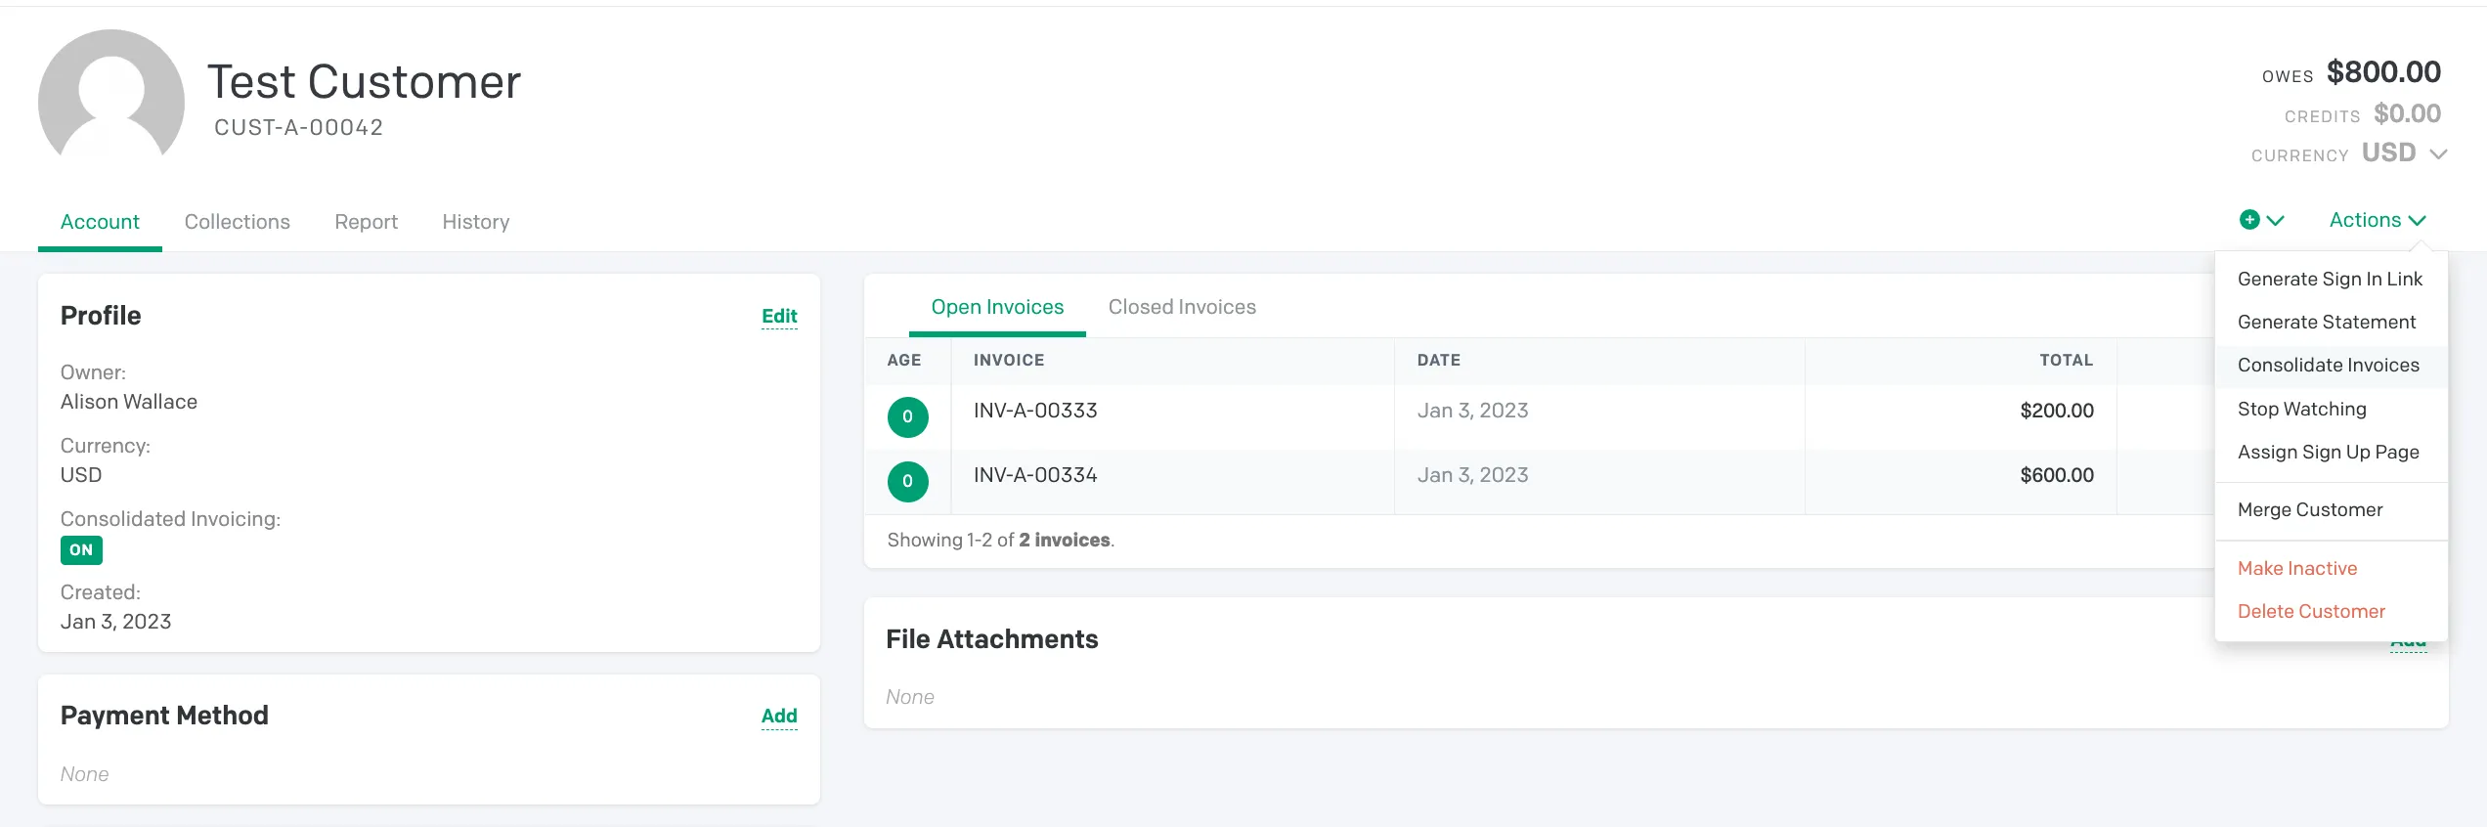Select Delete Customer in the menu
Screen dimensions: 2487x827
coord(2311,612)
